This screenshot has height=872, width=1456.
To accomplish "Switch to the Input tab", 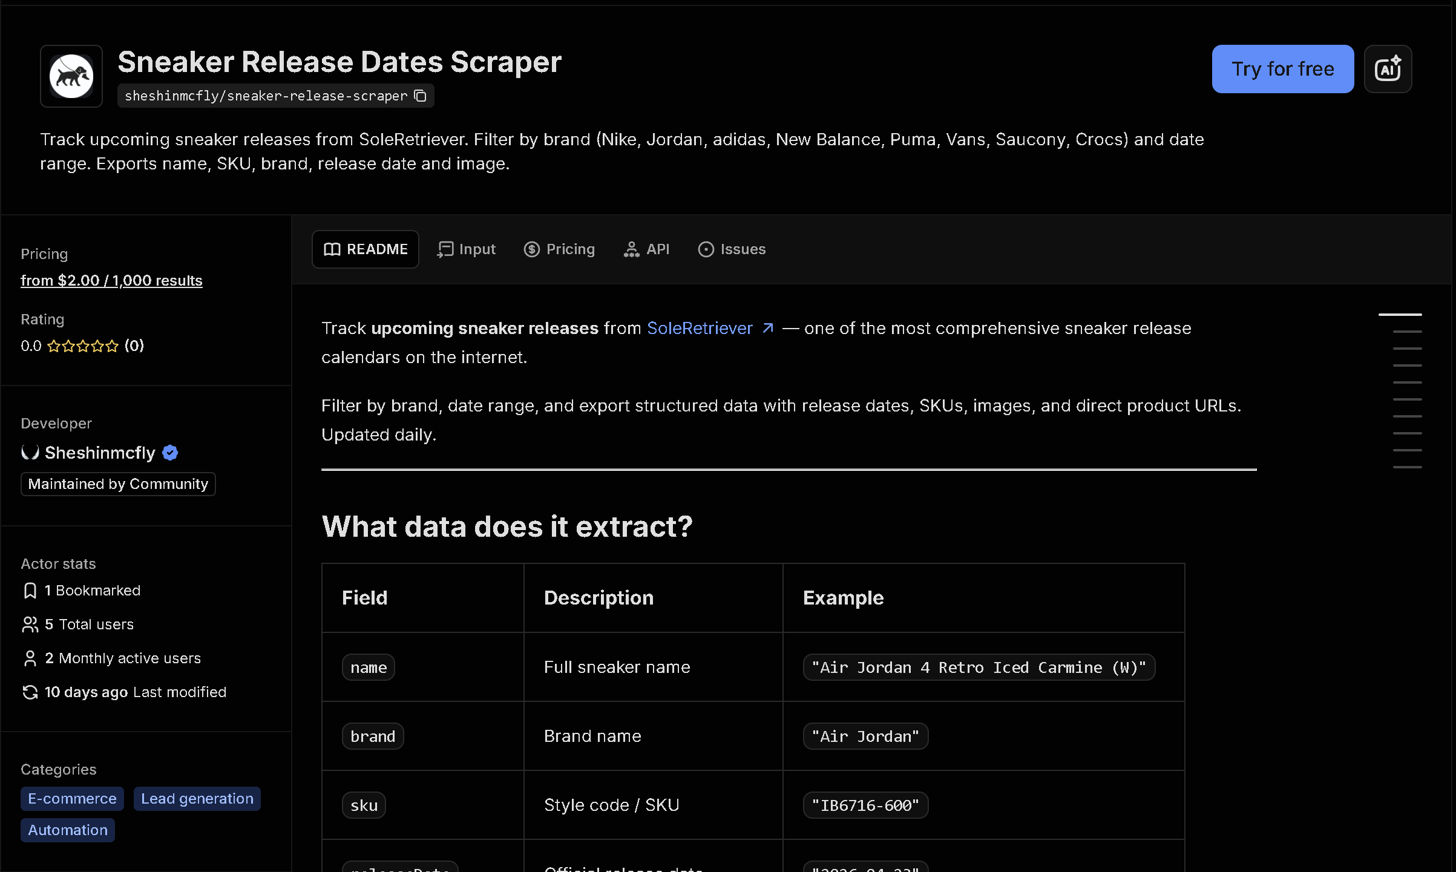I will tap(466, 249).
